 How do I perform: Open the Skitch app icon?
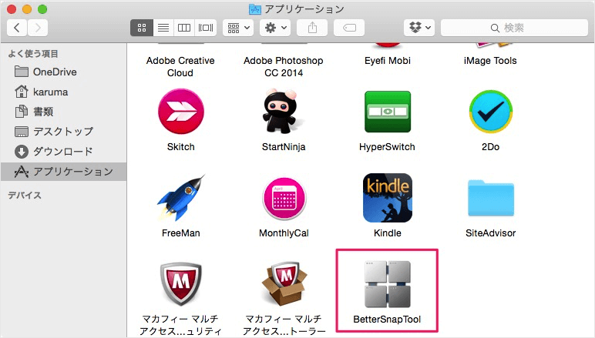[180, 112]
